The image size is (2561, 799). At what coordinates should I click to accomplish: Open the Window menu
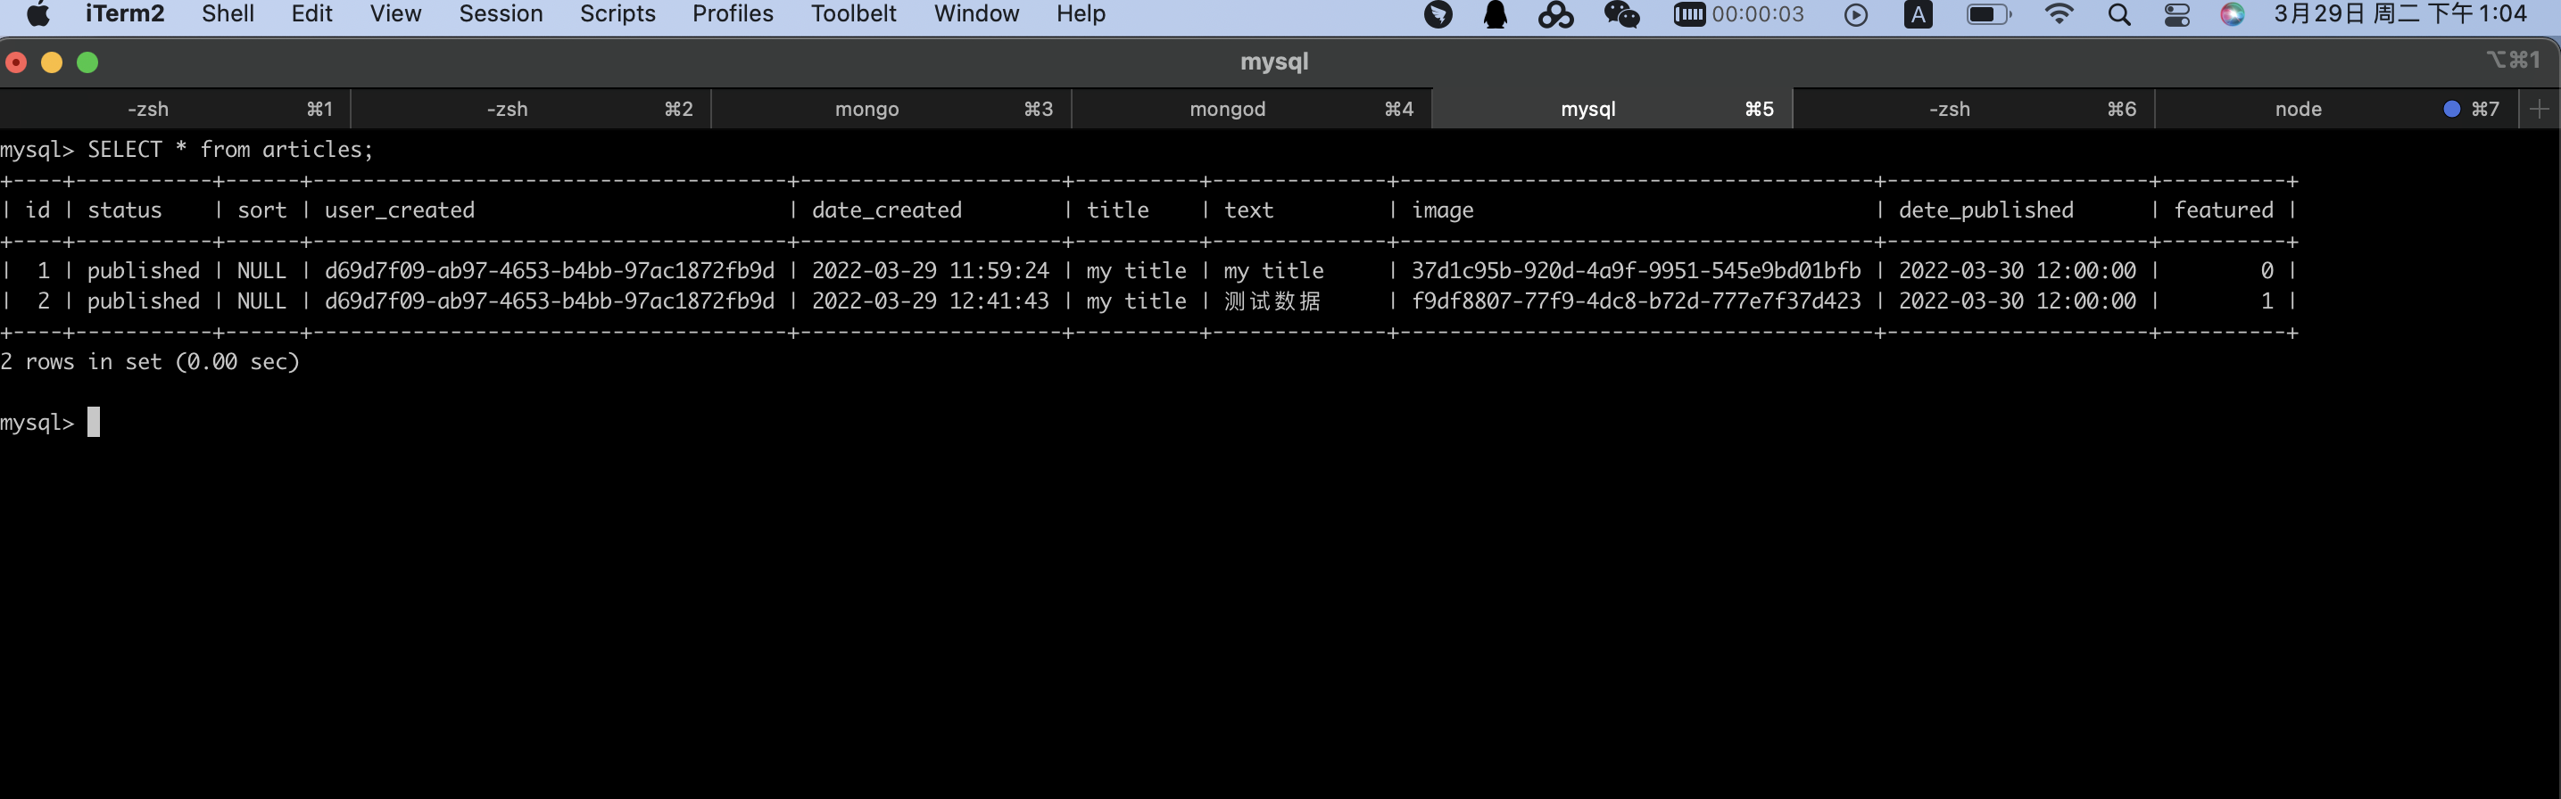coord(976,14)
